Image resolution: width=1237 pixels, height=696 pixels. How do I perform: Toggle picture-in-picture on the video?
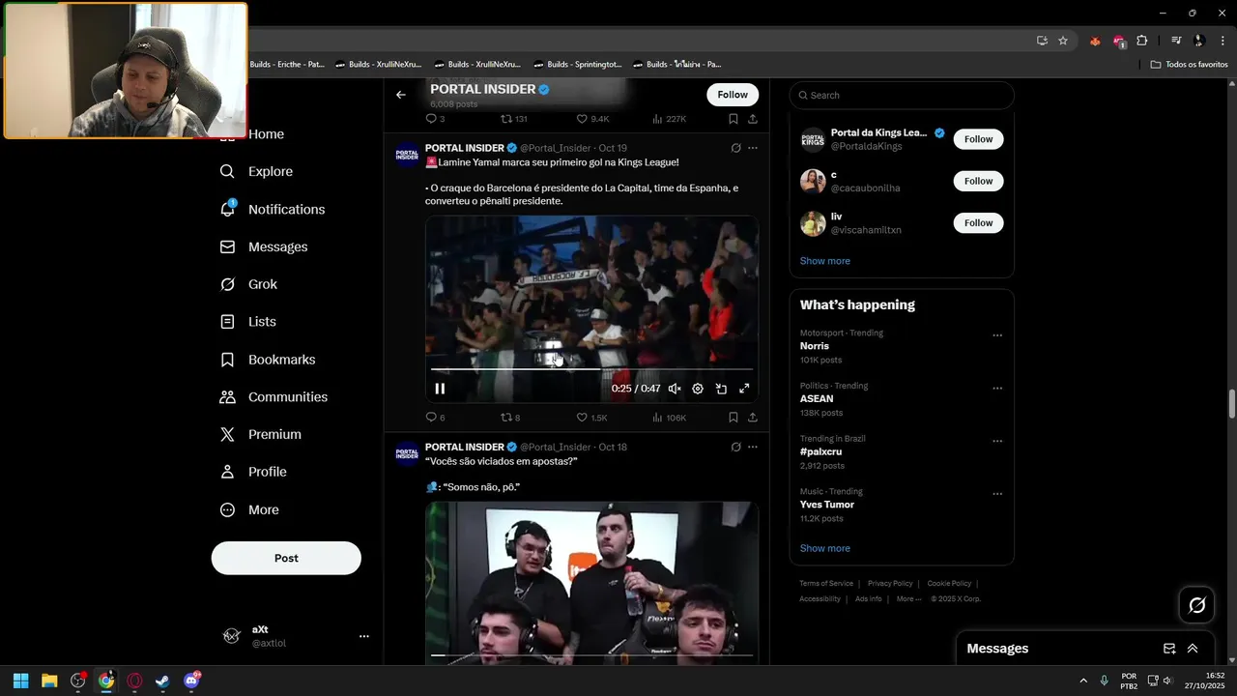[x=721, y=389]
